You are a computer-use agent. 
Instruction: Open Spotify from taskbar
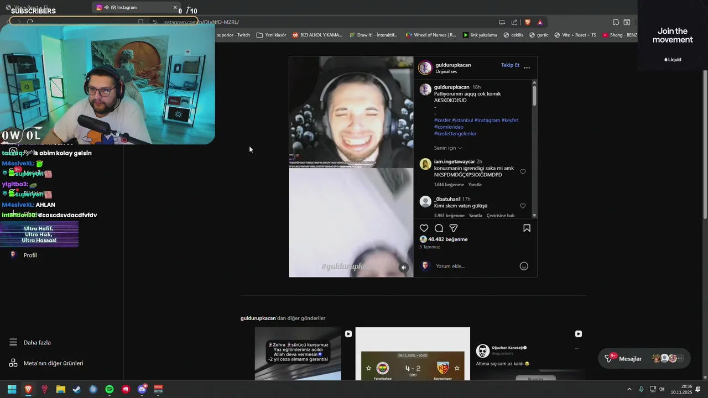click(110, 389)
